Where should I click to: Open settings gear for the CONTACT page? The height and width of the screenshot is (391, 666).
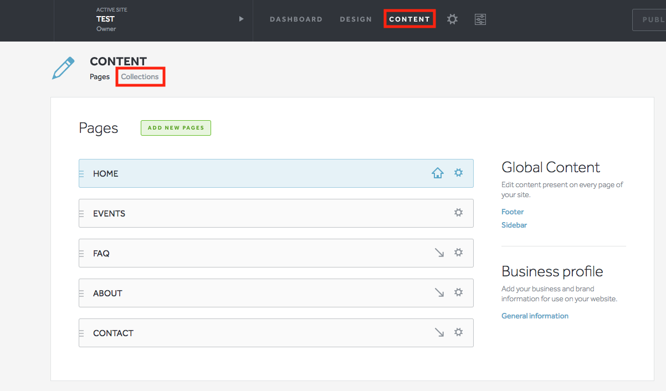[458, 332]
